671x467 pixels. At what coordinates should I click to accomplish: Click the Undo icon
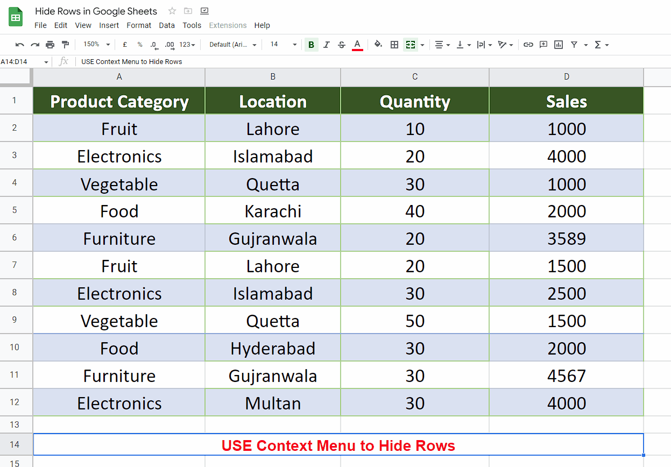20,45
